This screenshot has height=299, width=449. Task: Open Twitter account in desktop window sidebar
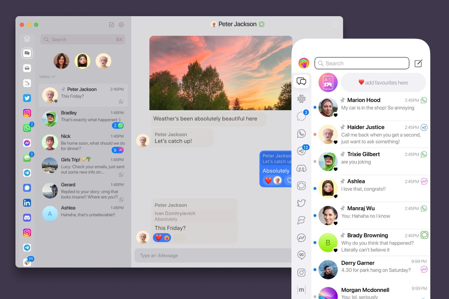[27, 98]
